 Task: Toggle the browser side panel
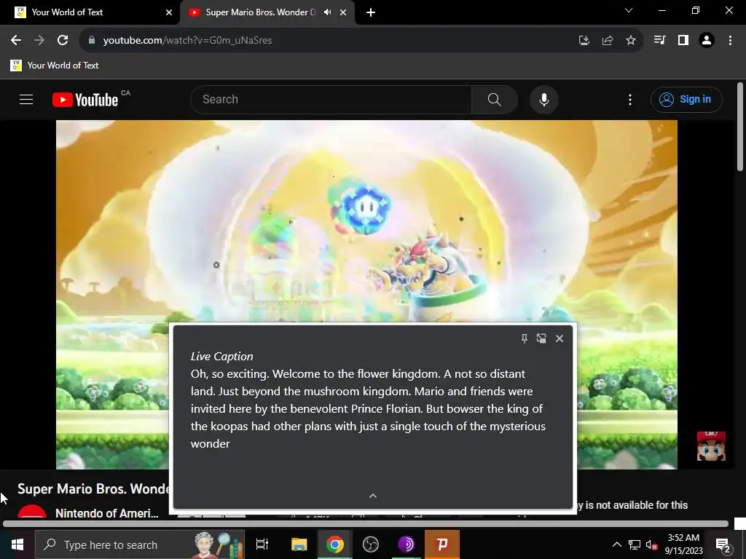coord(683,41)
